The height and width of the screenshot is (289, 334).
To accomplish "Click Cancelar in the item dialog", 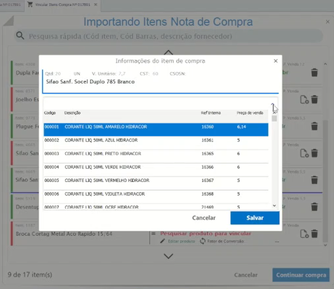I will 204,218.
